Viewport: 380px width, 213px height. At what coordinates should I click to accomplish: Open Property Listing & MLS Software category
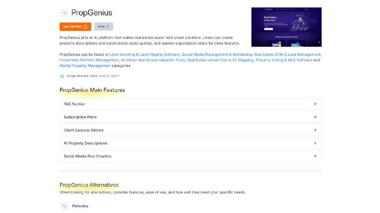(x=284, y=60)
